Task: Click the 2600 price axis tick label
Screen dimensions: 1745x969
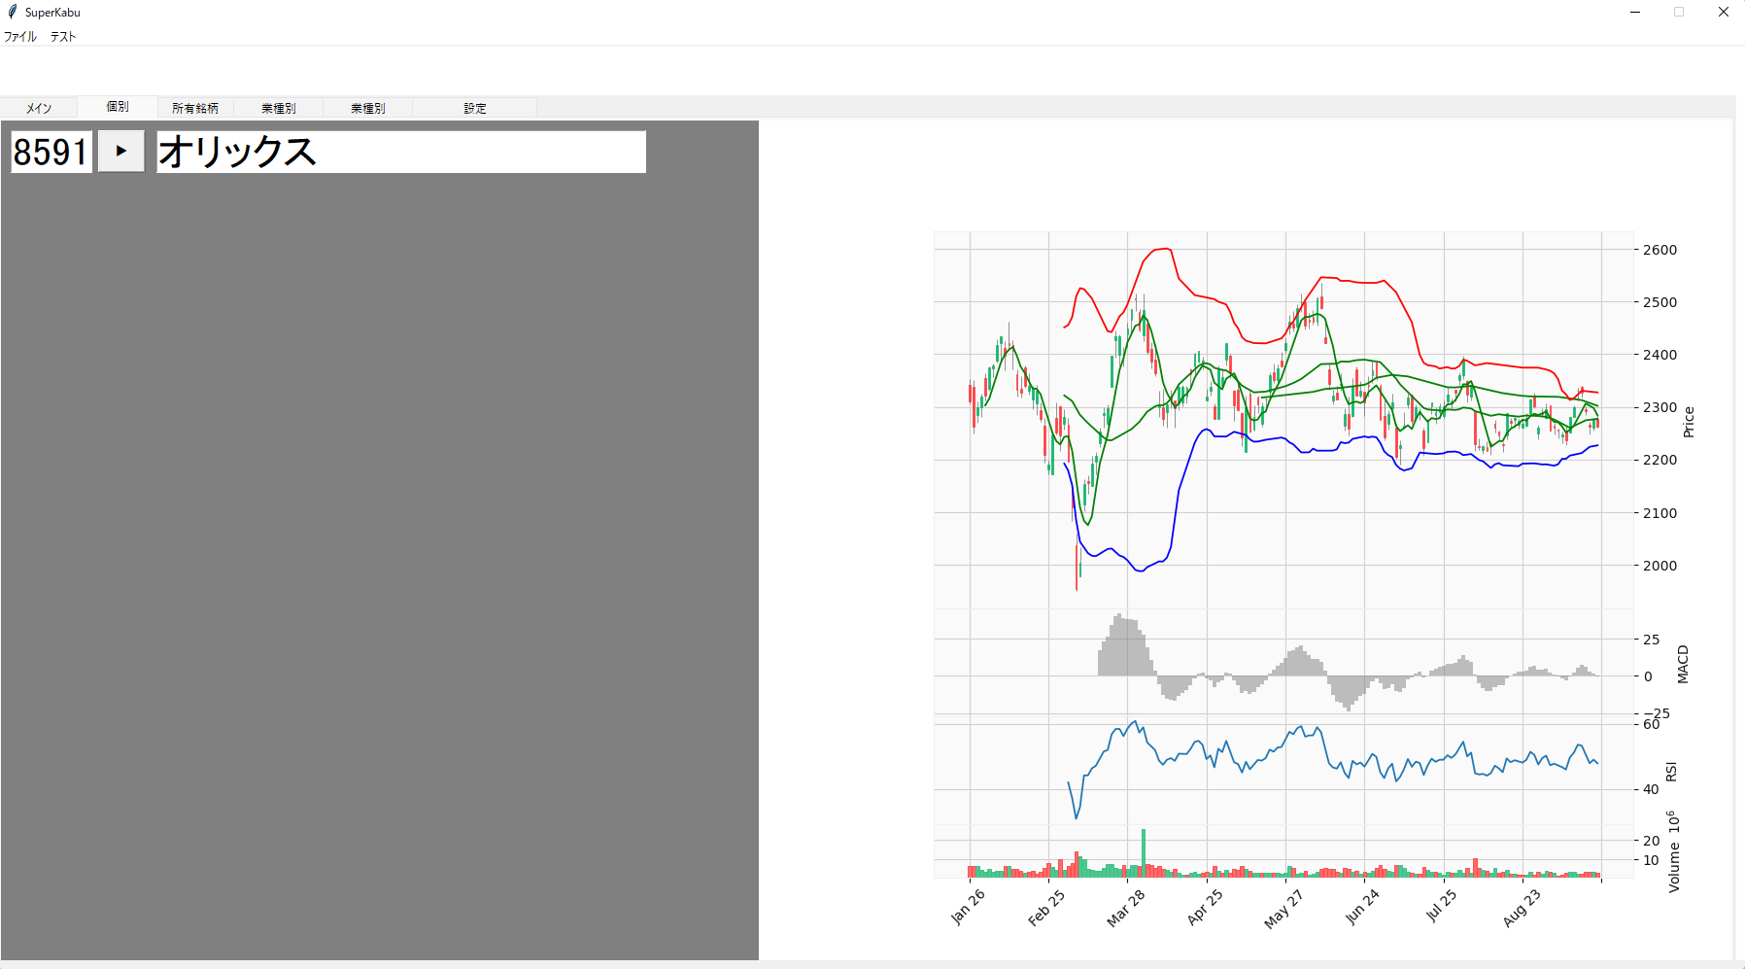Action: [1659, 250]
